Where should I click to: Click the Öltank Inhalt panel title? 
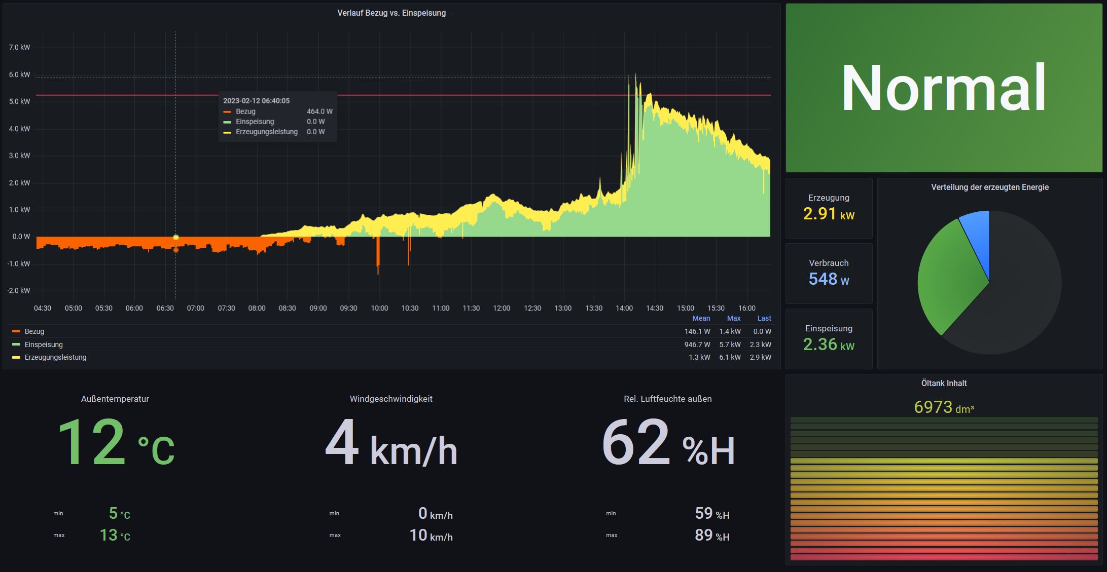944,384
